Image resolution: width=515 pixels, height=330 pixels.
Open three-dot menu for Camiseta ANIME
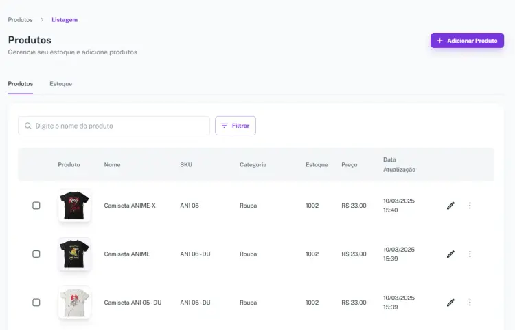click(x=470, y=254)
